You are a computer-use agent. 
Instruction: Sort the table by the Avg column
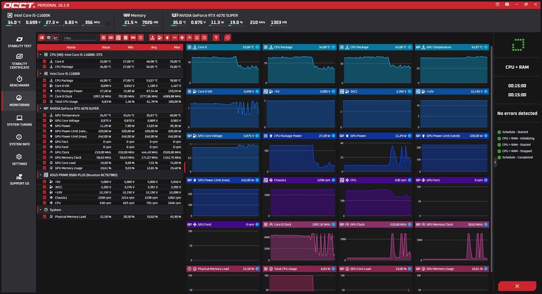tap(154, 47)
